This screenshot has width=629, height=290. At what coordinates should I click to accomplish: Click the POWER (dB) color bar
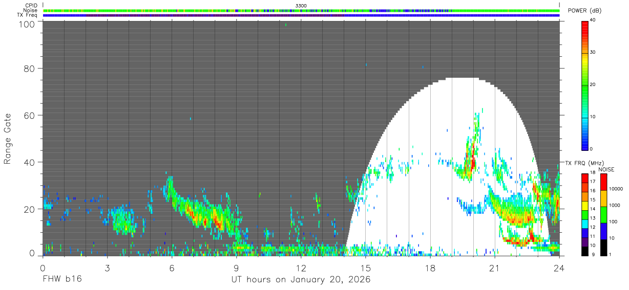585,85
